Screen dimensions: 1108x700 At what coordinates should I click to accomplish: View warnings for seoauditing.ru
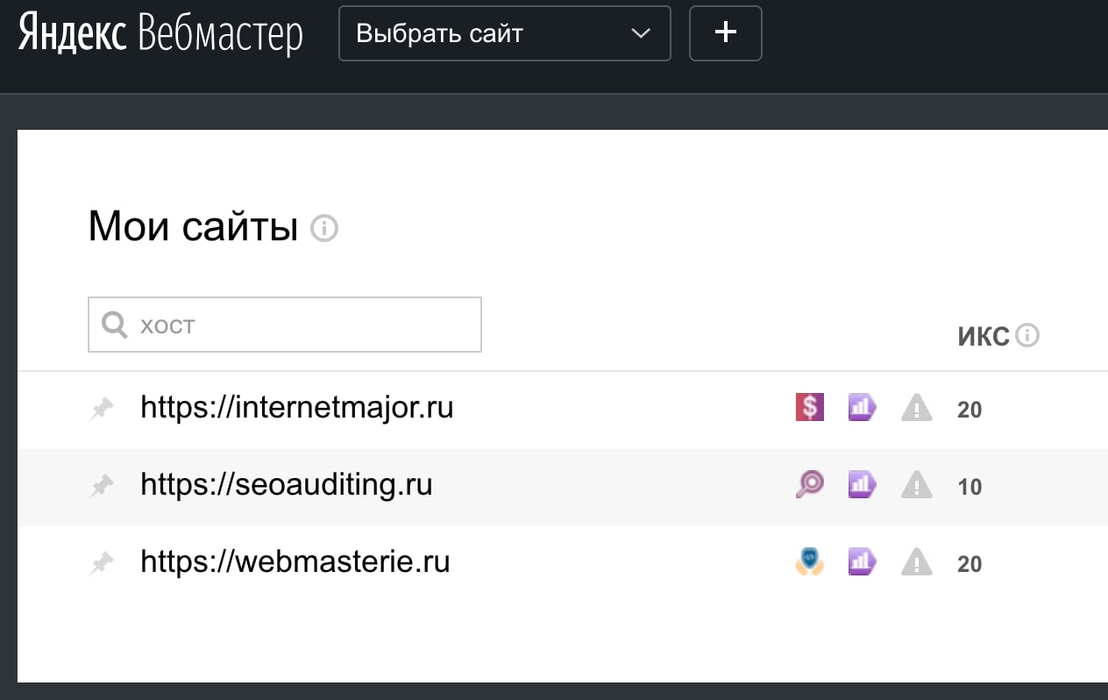[x=916, y=484]
